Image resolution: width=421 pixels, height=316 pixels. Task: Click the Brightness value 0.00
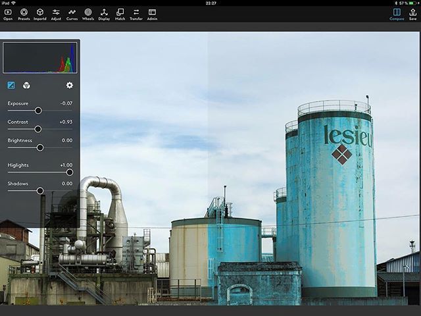[x=67, y=140]
